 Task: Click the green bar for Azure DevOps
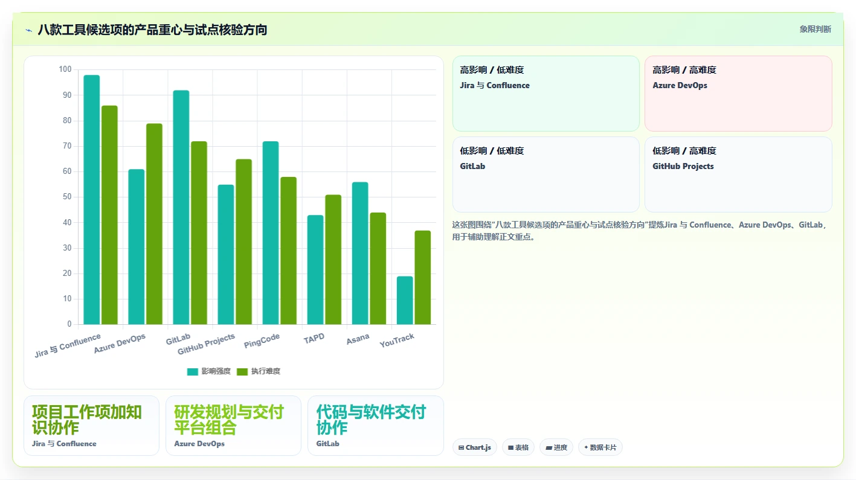(154, 224)
